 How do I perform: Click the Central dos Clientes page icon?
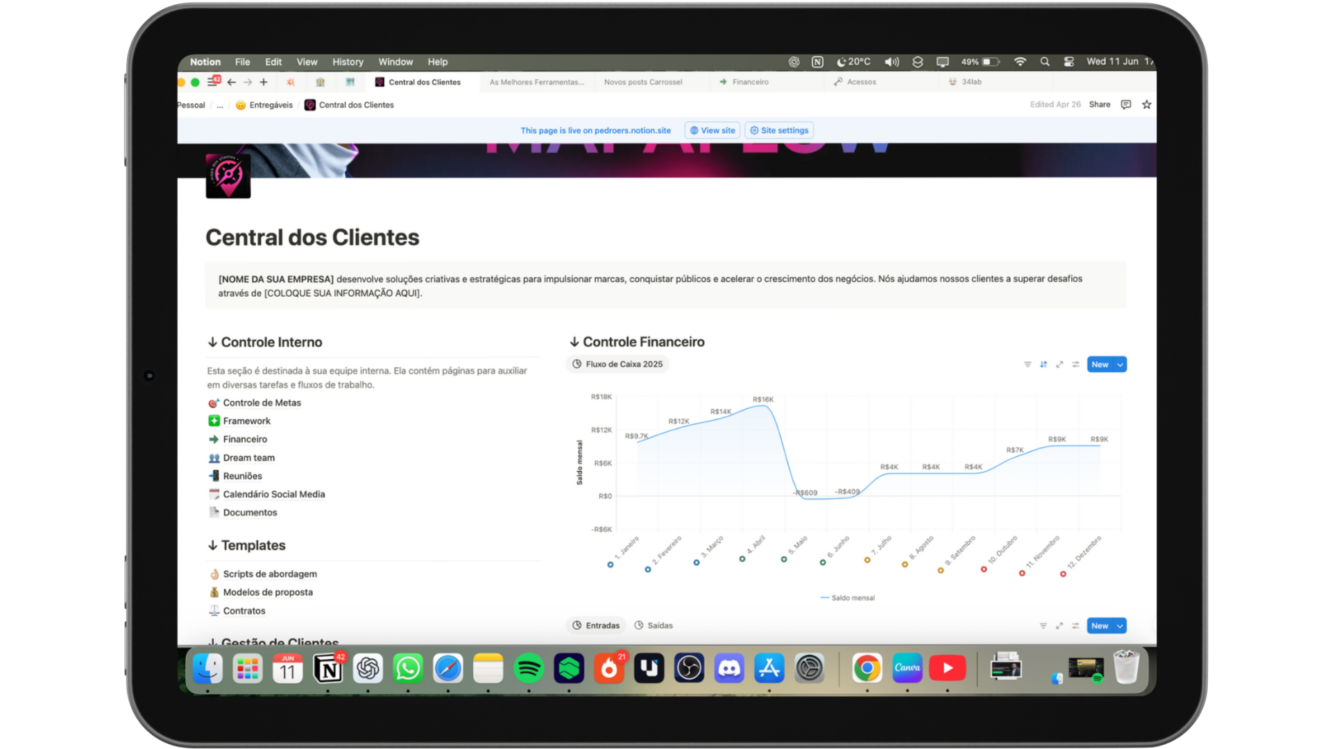coord(228,176)
